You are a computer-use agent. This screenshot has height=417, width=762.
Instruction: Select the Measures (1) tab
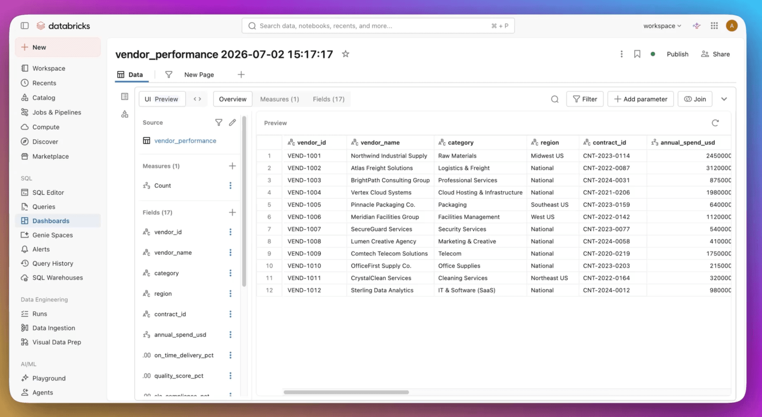(279, 99)
